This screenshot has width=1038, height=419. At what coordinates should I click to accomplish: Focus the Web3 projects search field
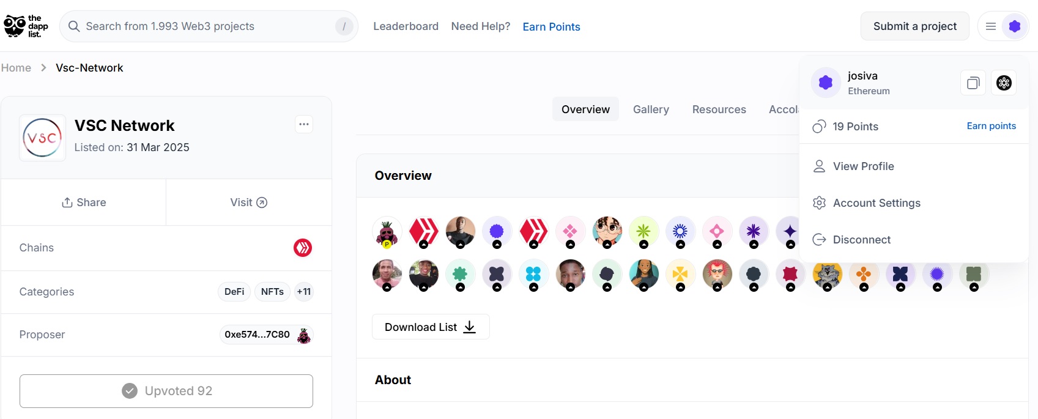(209, 26)
